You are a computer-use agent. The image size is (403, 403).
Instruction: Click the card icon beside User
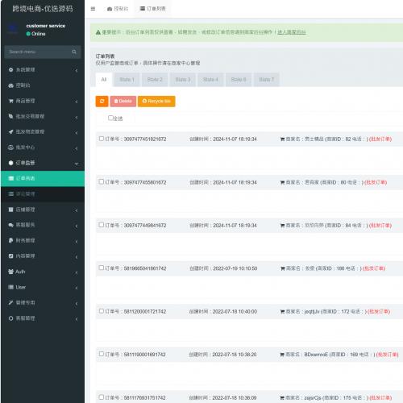[10, 287]
